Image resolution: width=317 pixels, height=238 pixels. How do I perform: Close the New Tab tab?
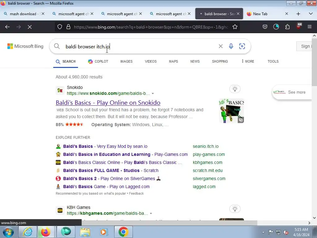(286, 14)
